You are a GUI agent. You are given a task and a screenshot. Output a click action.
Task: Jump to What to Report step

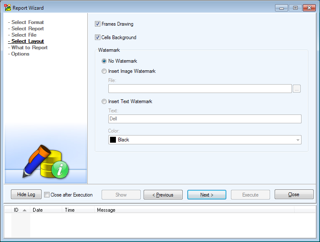pyautogui.click(x=28, y=48)
